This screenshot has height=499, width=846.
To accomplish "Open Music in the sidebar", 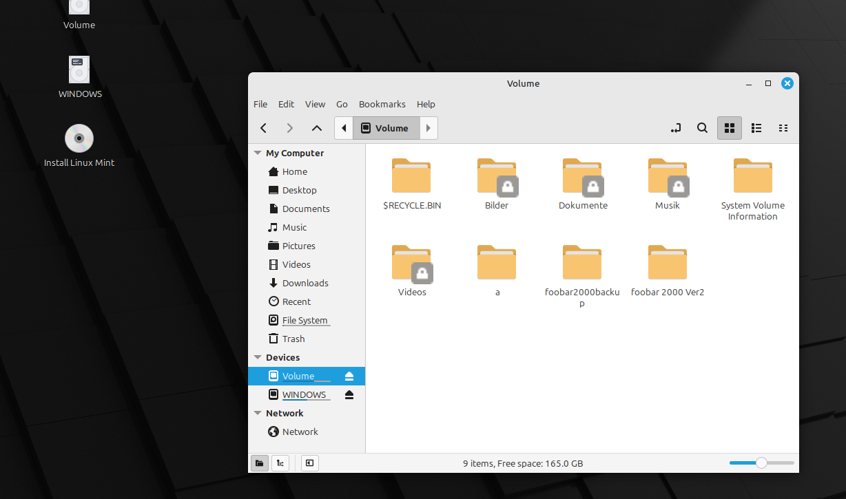I will (307, 227).
